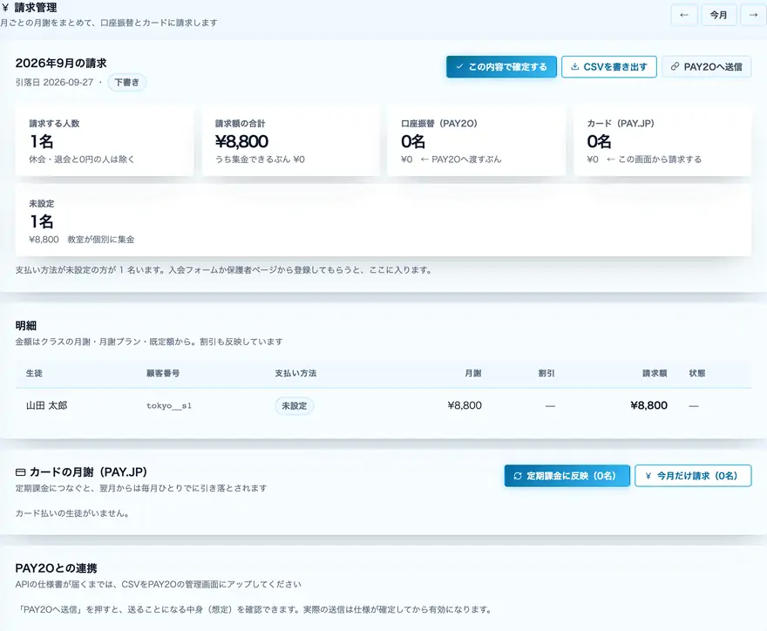Open the 請求する人数 summary card
The width and height of the screenshot is (767, 631).
[105, 141]
